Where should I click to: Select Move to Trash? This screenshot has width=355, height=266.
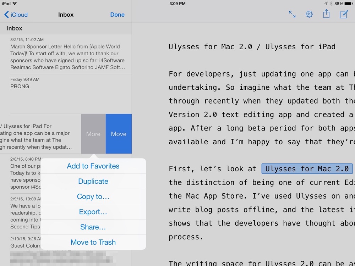[93, 242]
